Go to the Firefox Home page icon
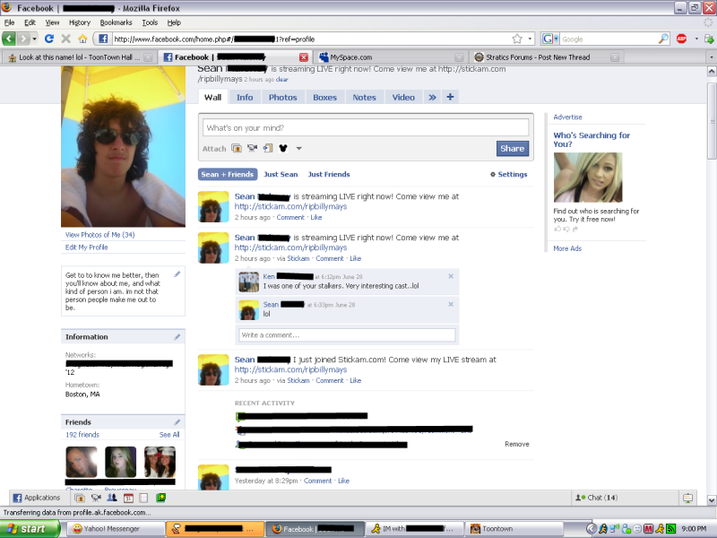Viewport: 717px width, 538px height. (x=82, y=39)
